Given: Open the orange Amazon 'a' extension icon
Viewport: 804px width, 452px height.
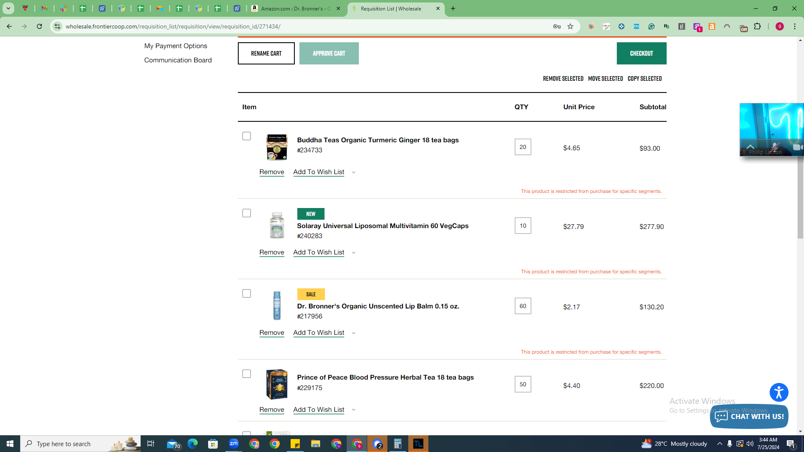Looking at the screenshot, I should pos(712,26).
